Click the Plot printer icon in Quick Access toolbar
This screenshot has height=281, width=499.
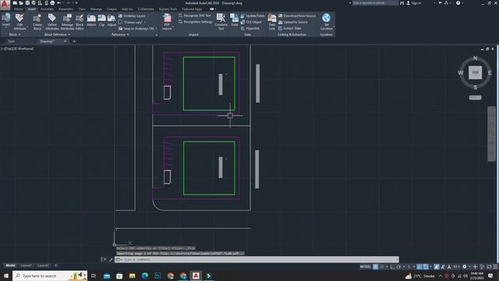[x=52, y=3]
